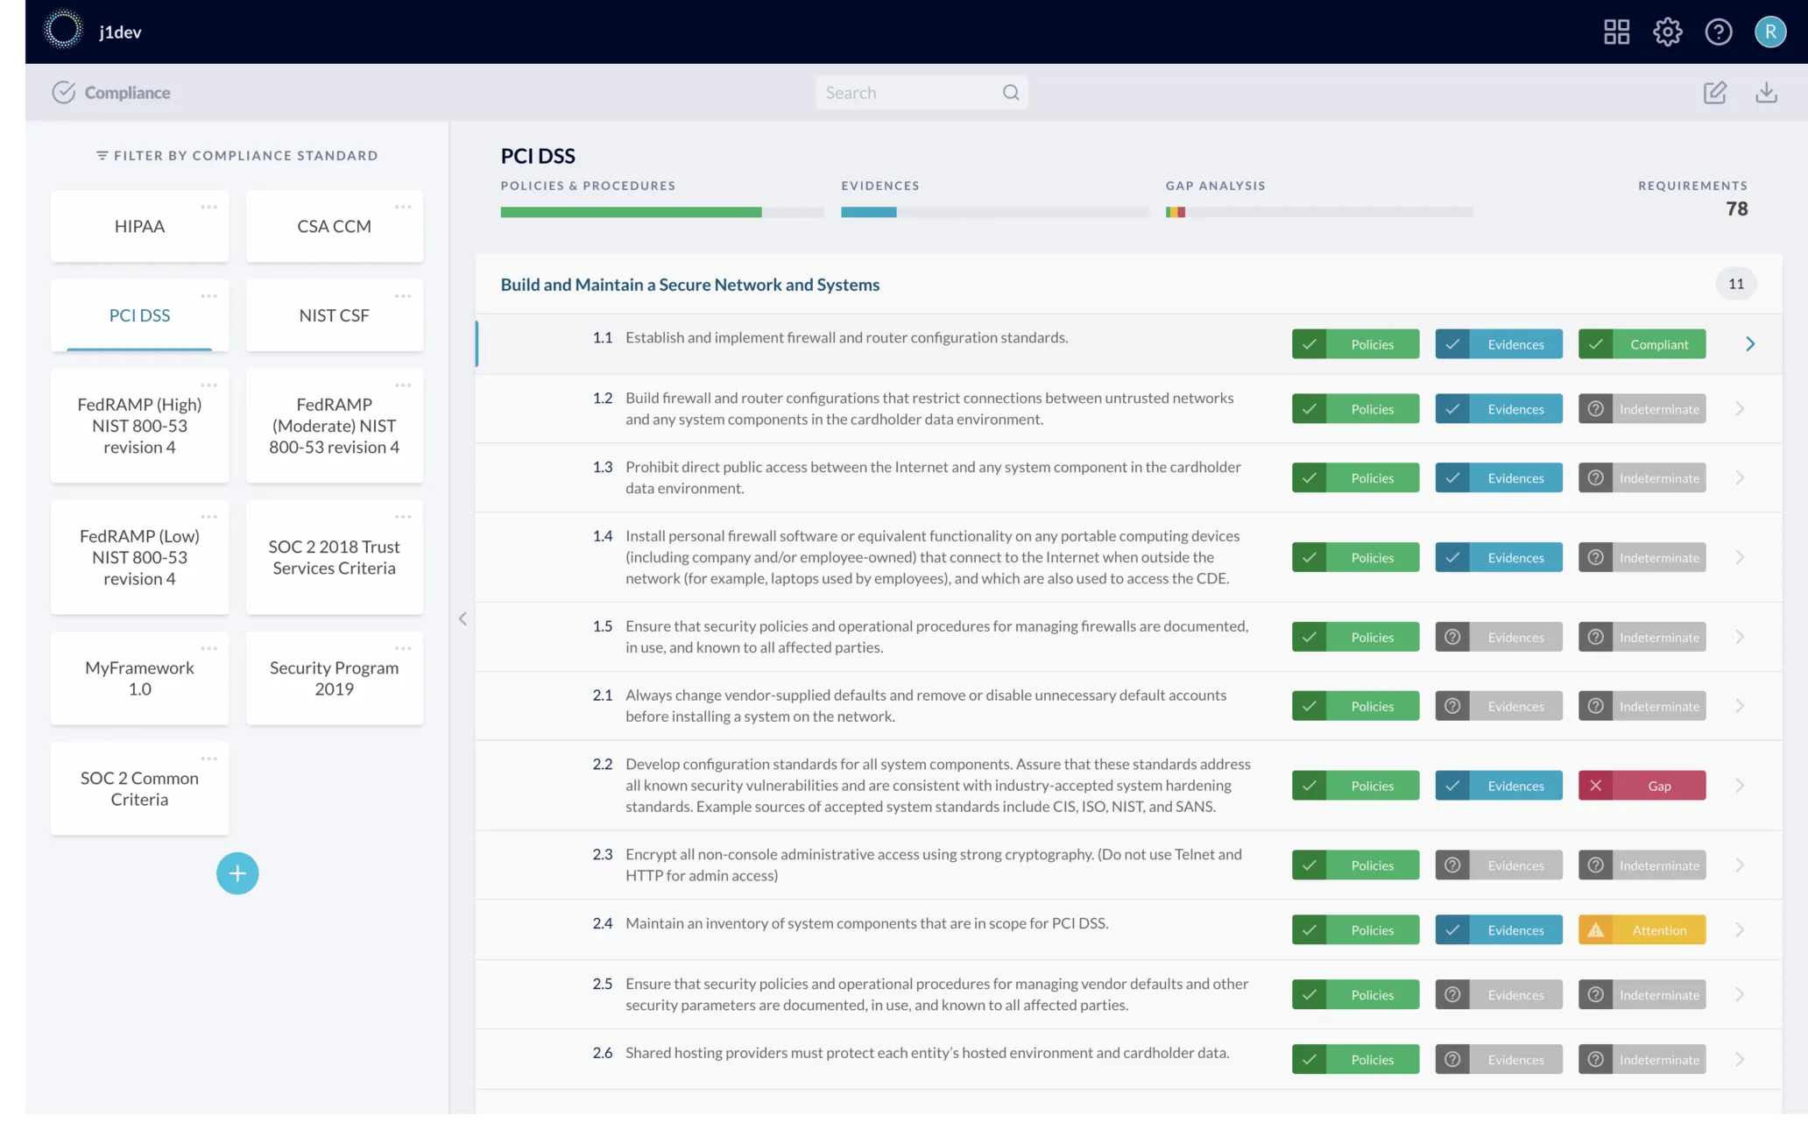Open the PCI DSS card three-dot menu
Screen dimensions: 1808x1144
point(208,296)
